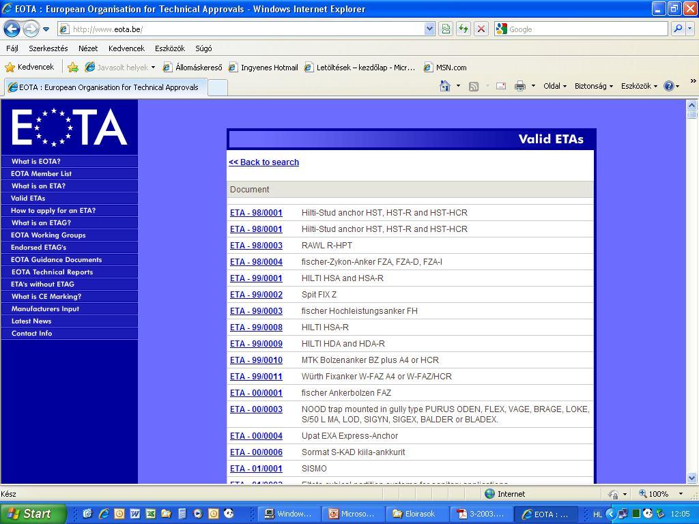Click the panda antivirus icon in system tray

[x=648, y=514]
